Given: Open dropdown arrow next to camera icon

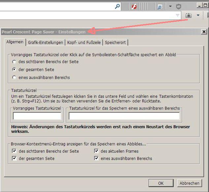Looking at the screenshot, I should (198, 15).
